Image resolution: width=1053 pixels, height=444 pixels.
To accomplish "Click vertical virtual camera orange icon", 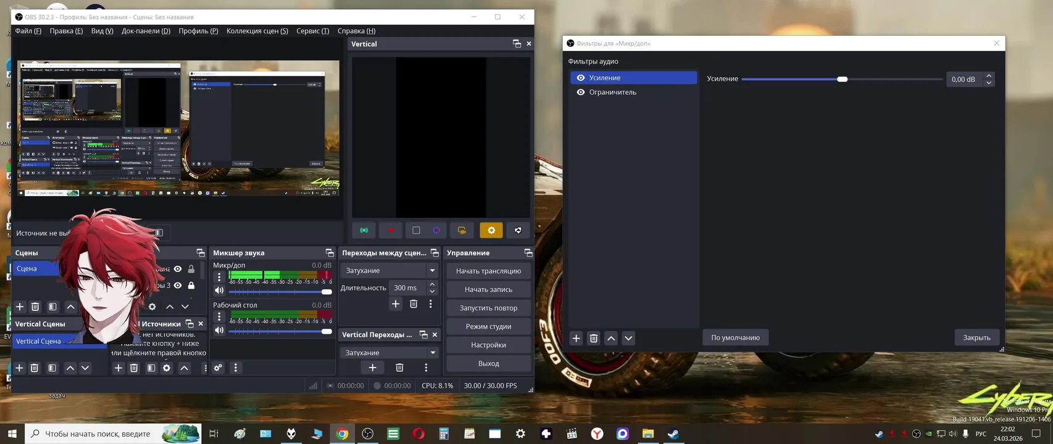I will point(462,230).
